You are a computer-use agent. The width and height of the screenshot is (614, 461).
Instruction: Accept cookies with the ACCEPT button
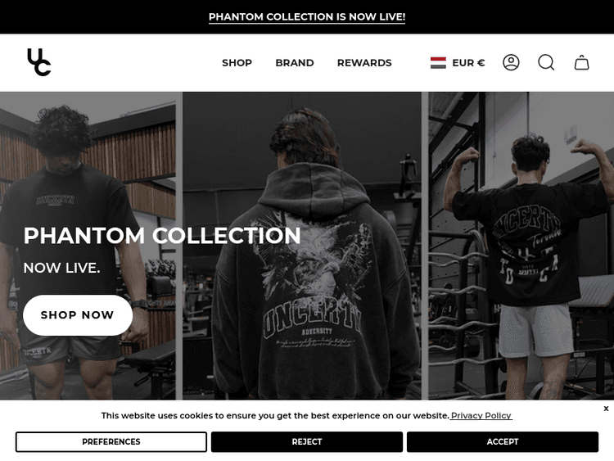point(503,442)
